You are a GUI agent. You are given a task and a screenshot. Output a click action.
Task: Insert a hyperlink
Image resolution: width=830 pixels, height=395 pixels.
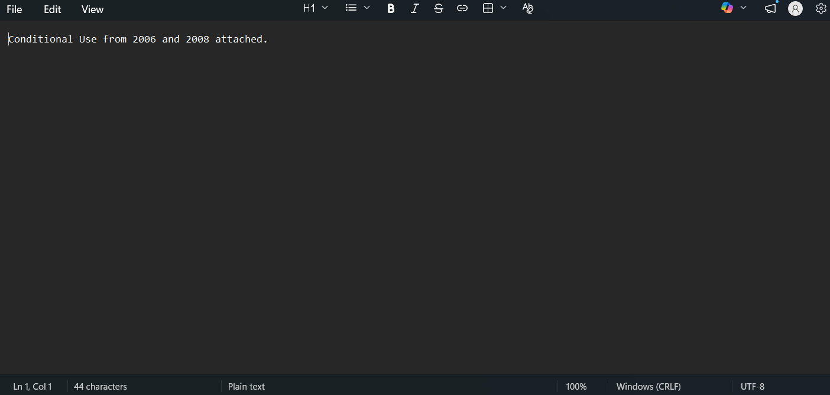coord(462,8)
